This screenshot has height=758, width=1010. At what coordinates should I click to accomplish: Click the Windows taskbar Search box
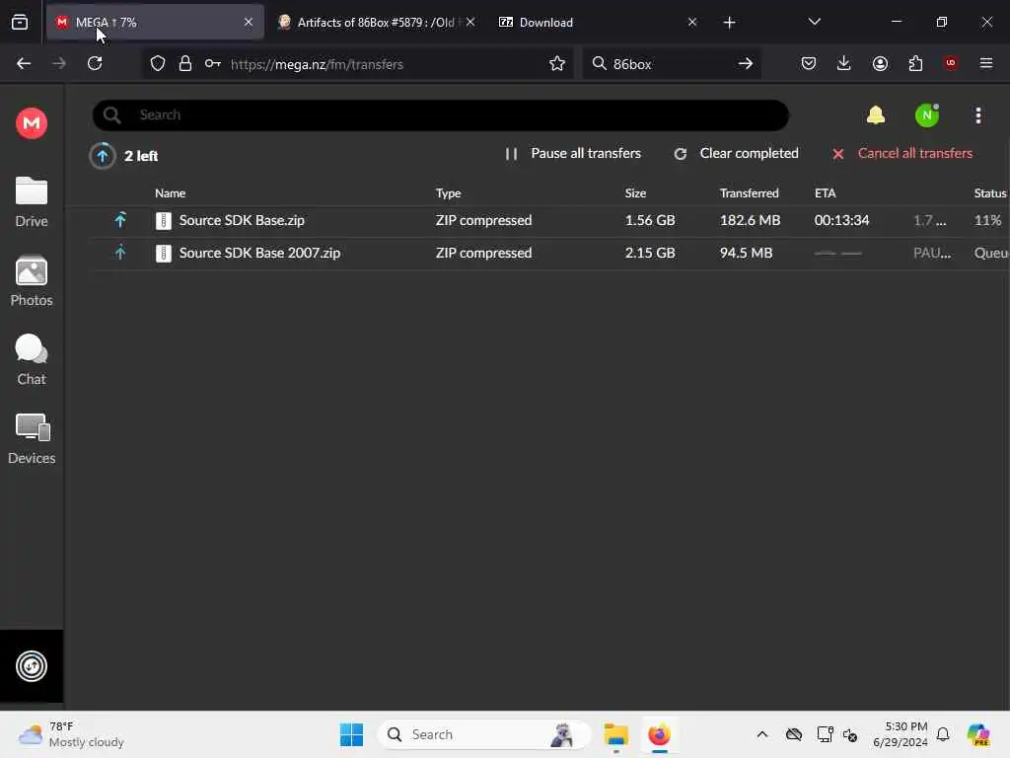[x=483, y=734]
